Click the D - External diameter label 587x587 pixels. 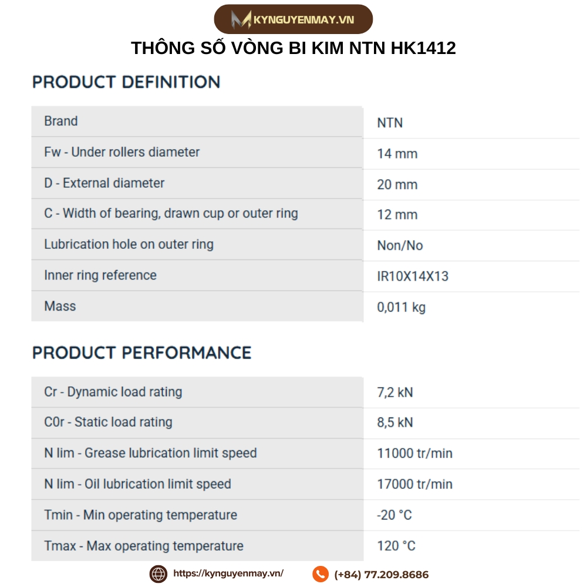pos(104,183)
